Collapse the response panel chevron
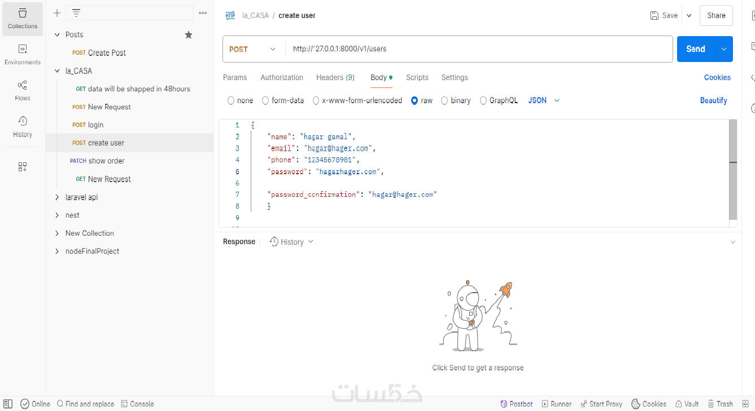This screenshot has height=411, width=755. [x=733, y=242]
